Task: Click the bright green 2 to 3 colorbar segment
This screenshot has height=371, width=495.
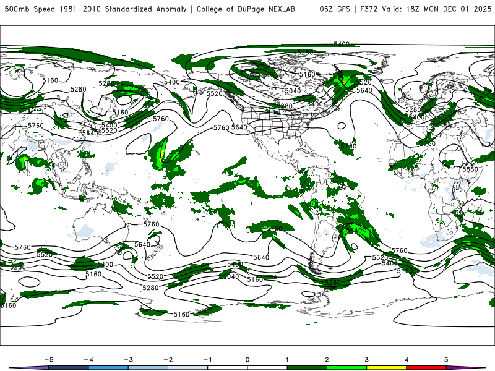Action: (346, 368)
